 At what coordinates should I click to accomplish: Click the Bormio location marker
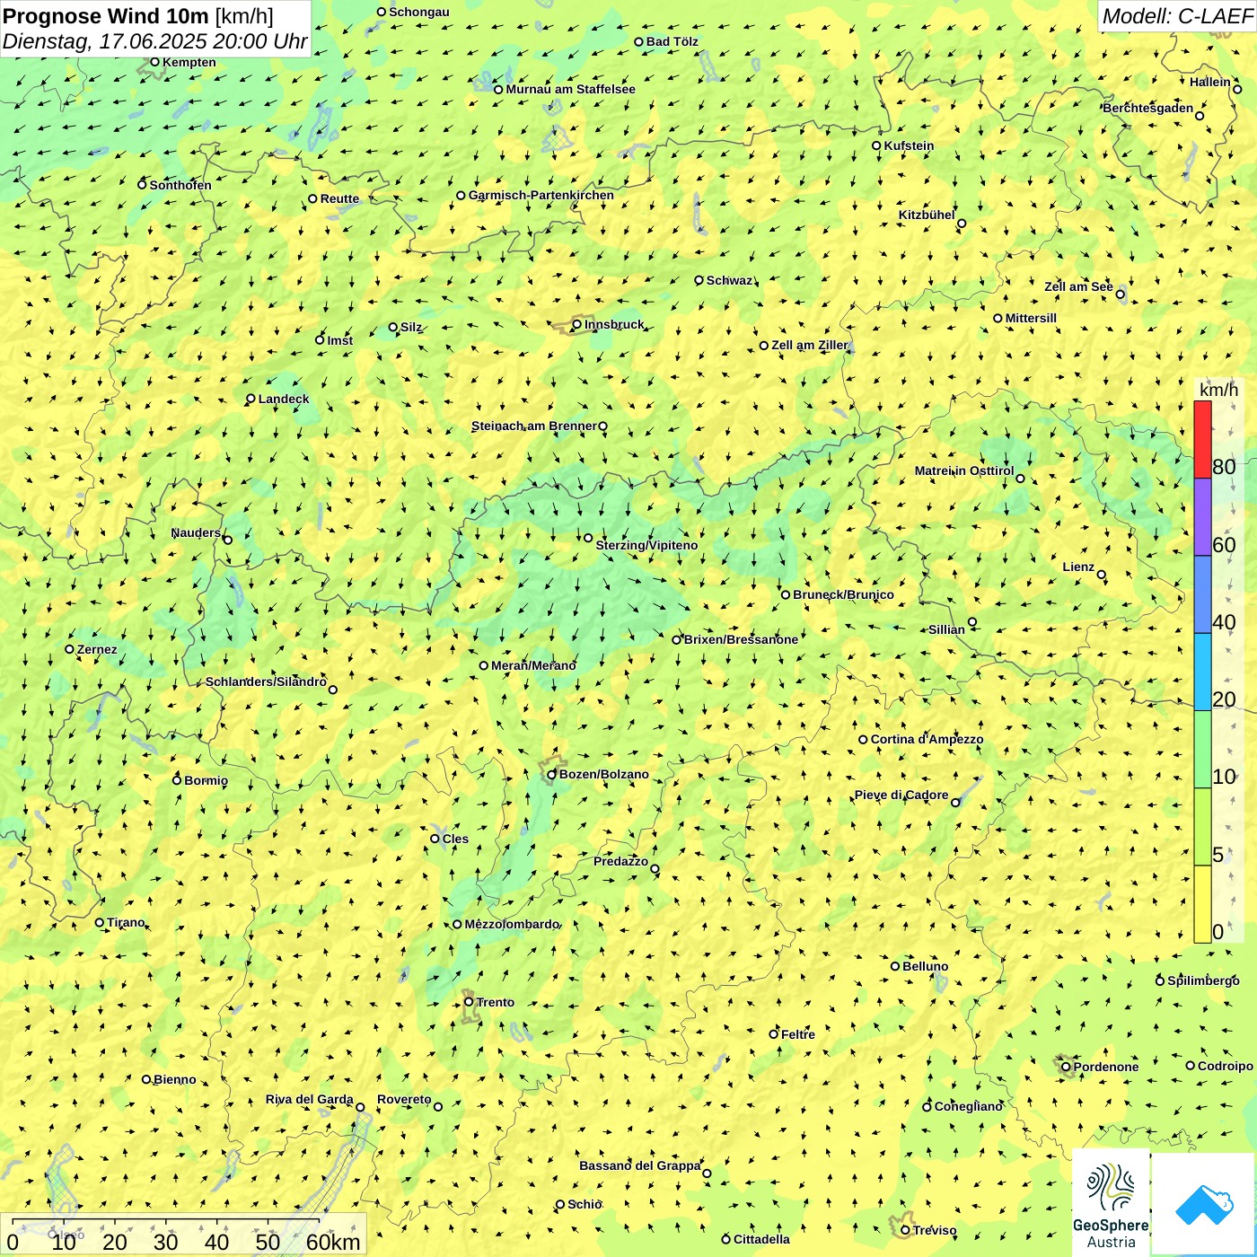point(177,779)
